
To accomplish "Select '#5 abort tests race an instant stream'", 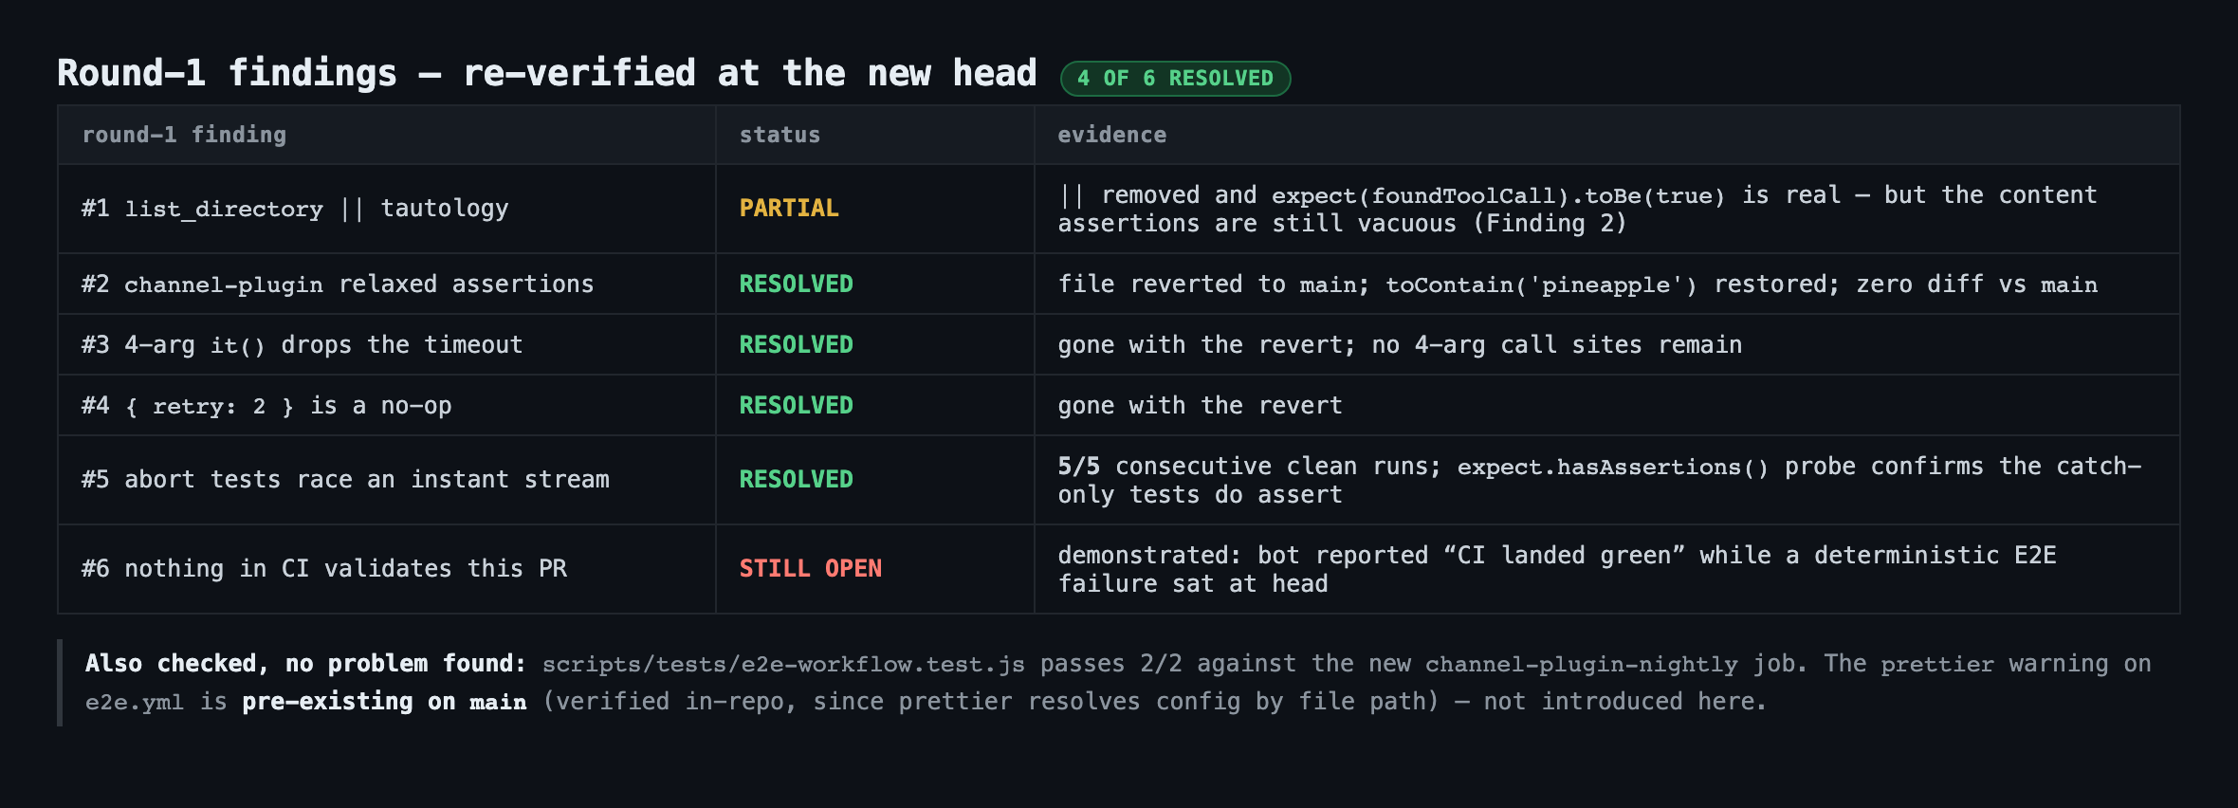I will [x=345, y=480].
